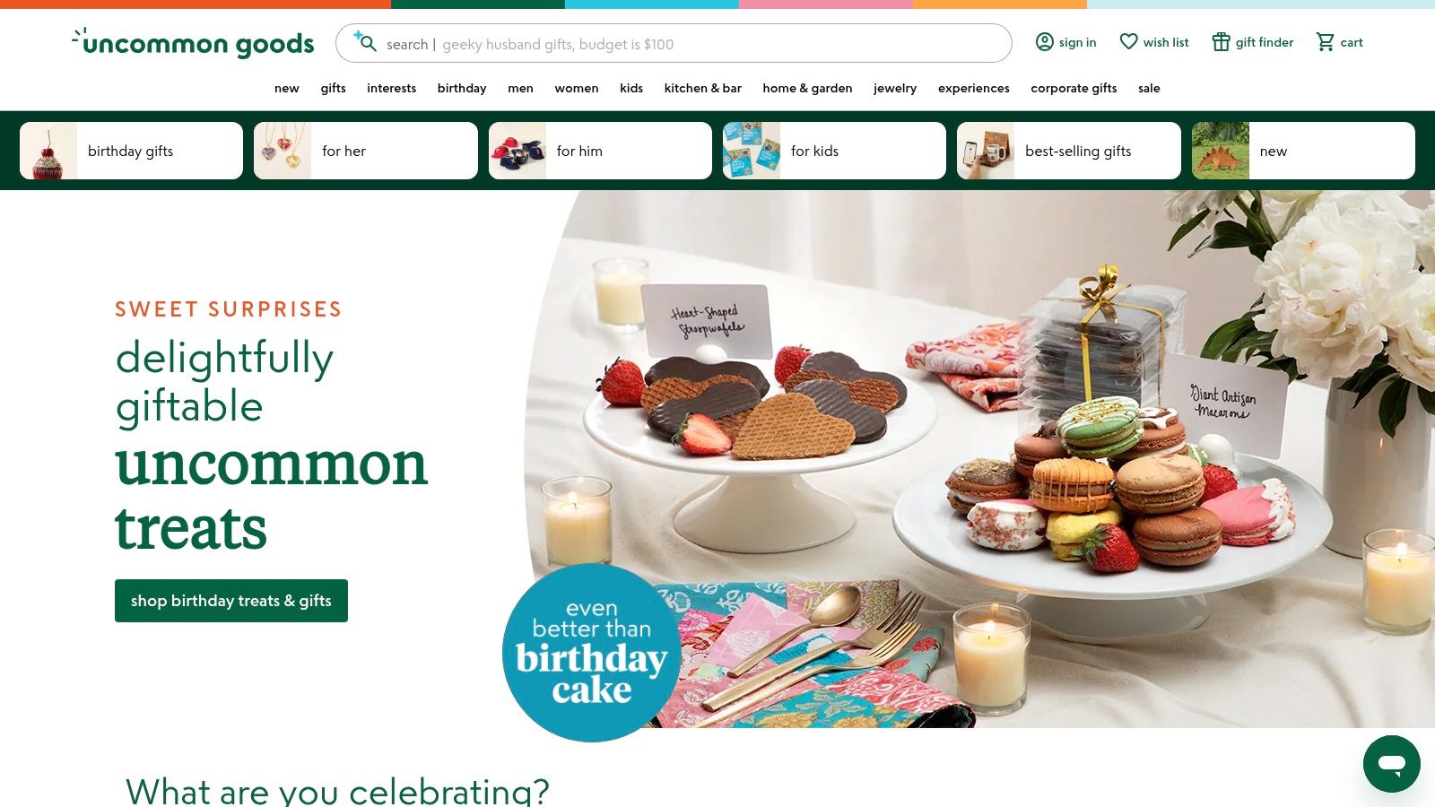Image resolution: width=1435 pixels, height=807 pixels.
Task: Open the new dinosaur thumbnail card
Action: coord(1303,151)
